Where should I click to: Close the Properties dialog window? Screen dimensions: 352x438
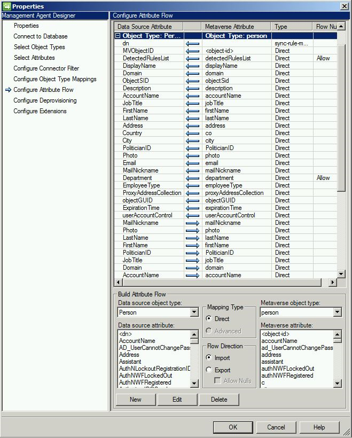click(345, 6)
